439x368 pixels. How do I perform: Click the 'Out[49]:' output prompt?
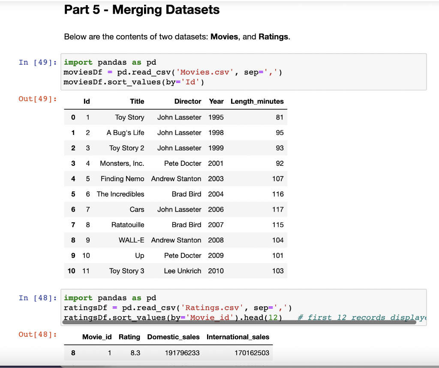(38, 99)
